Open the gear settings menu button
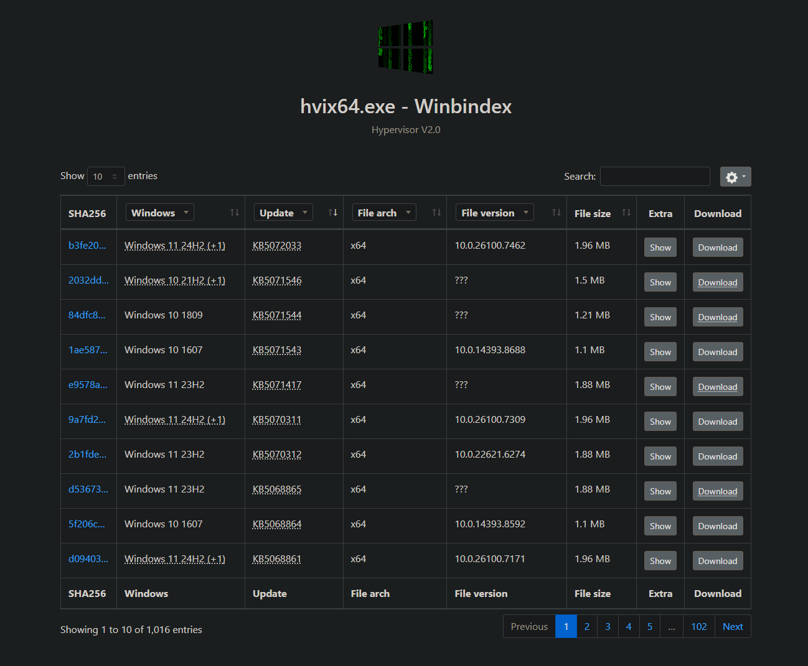Viewport: 808px width, 666px height. [x=735, y=177]
